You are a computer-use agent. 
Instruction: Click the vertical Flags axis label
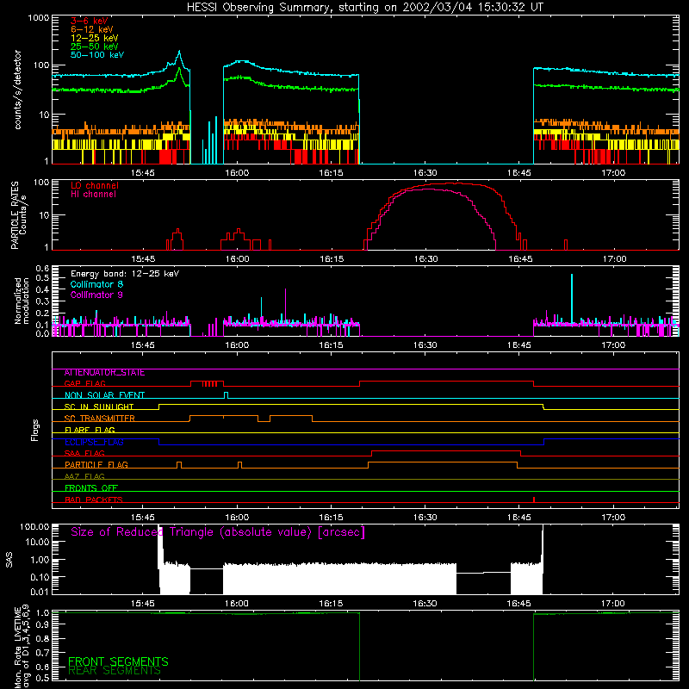[x=35, y=430]
